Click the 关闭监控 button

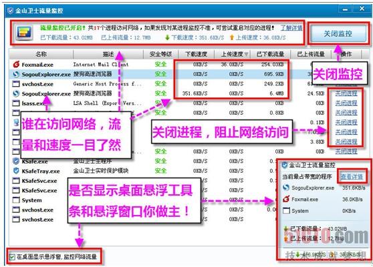click(338, 33)
